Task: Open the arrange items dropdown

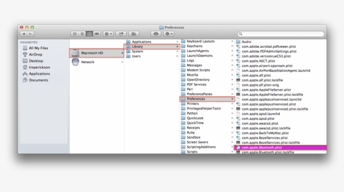Action: pyautogui.click(x=108, y=34)
